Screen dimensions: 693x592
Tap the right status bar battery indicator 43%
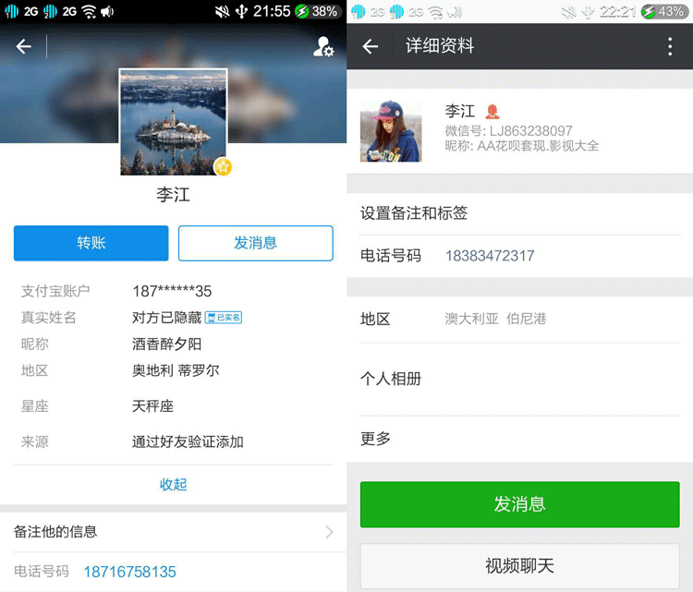click(663, 11)
